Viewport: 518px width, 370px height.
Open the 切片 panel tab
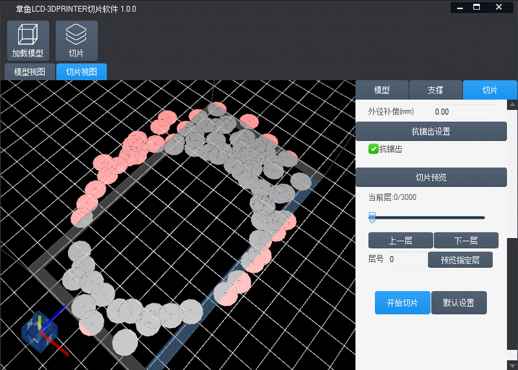490,90
